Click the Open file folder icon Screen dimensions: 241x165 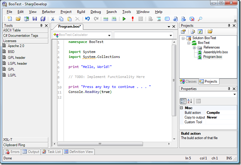18,19
